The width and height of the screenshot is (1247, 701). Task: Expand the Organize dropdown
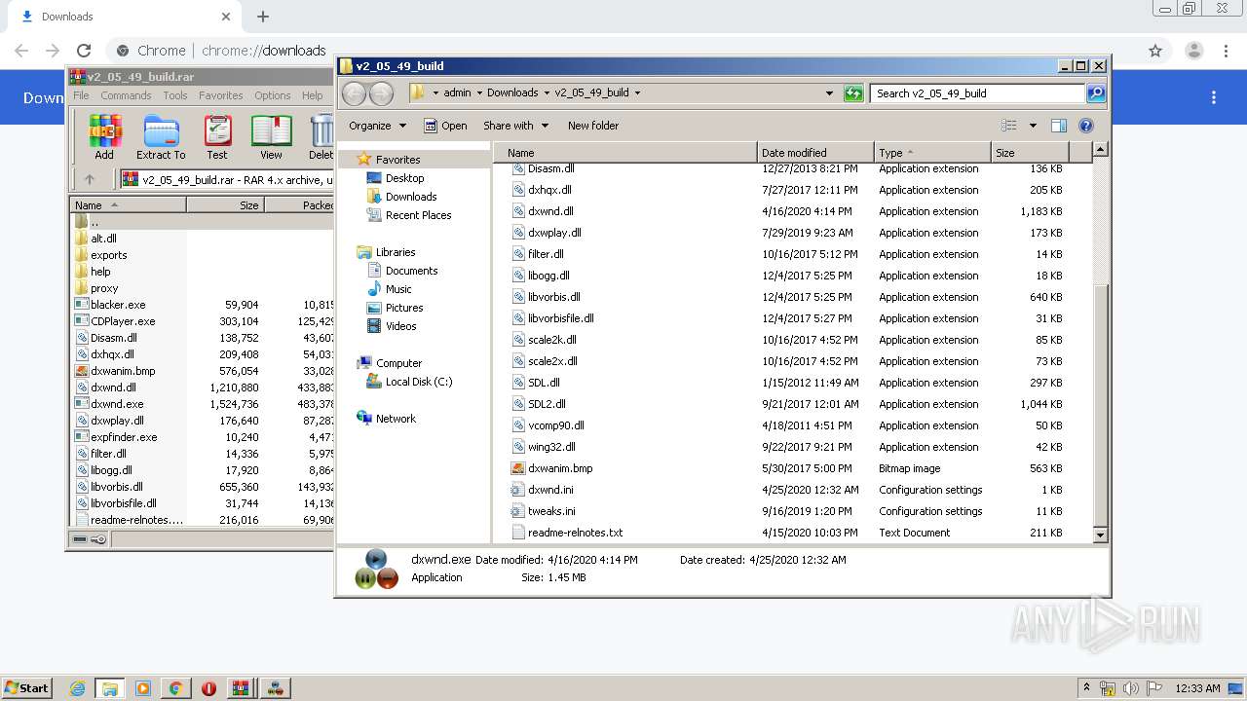click(x=376, y=126)
